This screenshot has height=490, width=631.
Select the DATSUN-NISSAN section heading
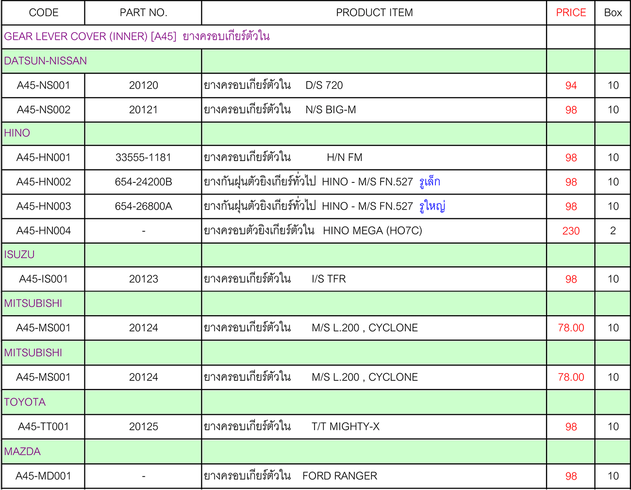click(x=46, y=61)
